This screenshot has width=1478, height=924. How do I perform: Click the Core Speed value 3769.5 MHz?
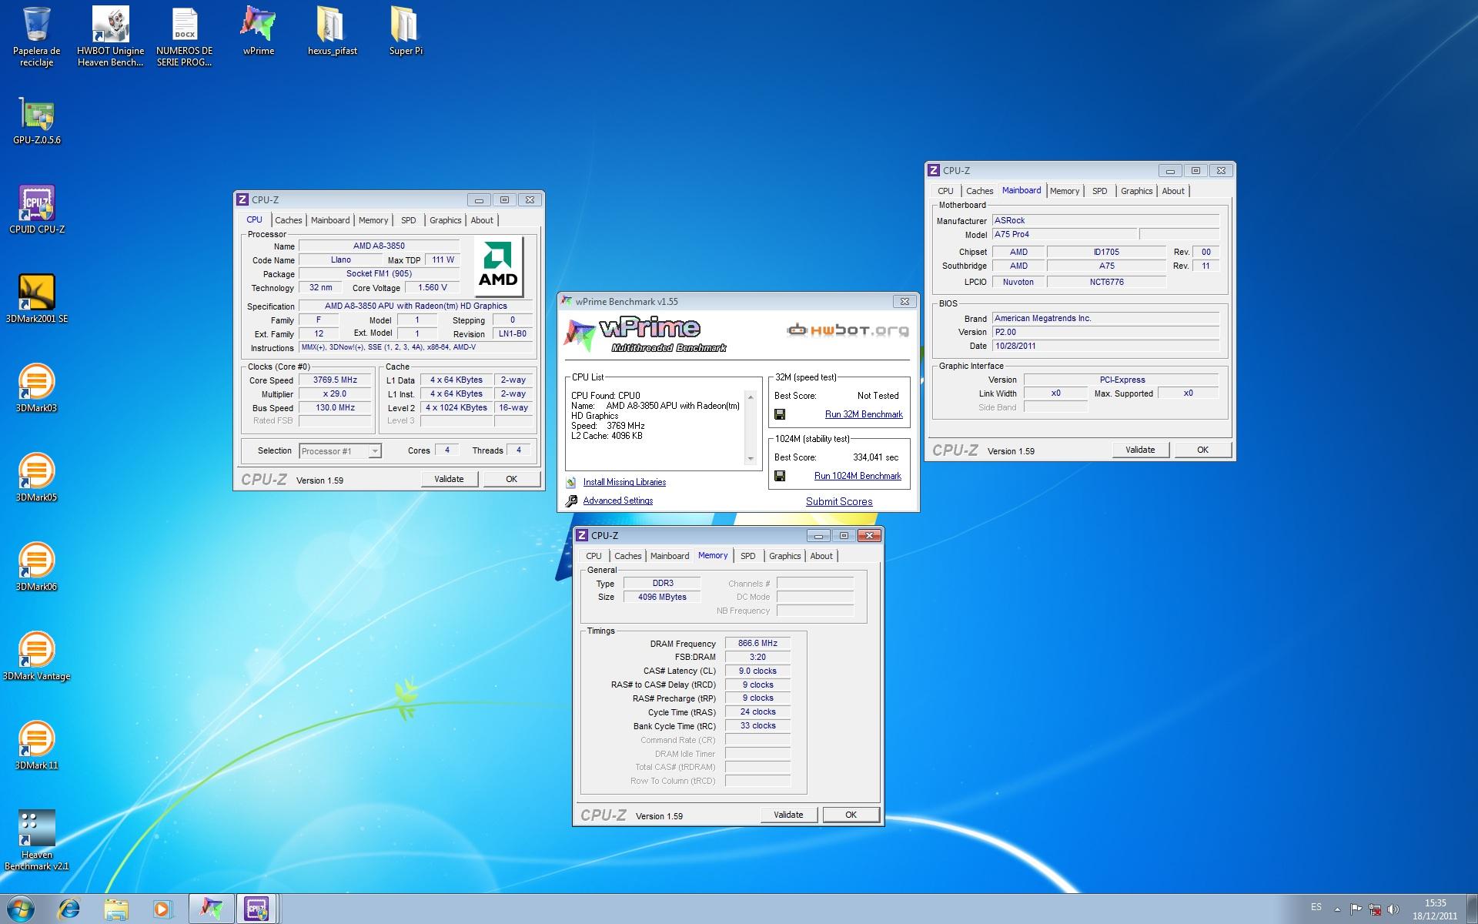click(x=335, y=380)
